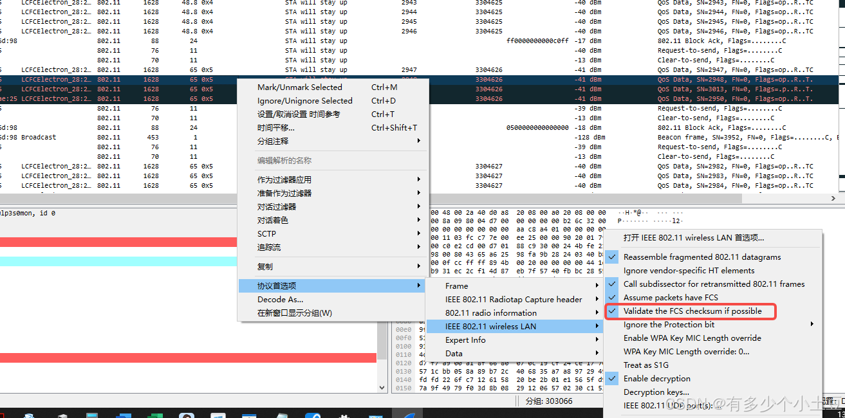The height and width of the screenshot is (418, 845).
Task: Expand the 复制 submenu
Action: pyautogui.click(x=333, y=267)
